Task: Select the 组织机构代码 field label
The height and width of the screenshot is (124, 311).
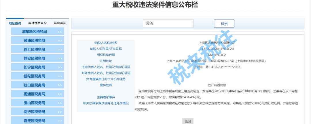Action: point(106,55)
